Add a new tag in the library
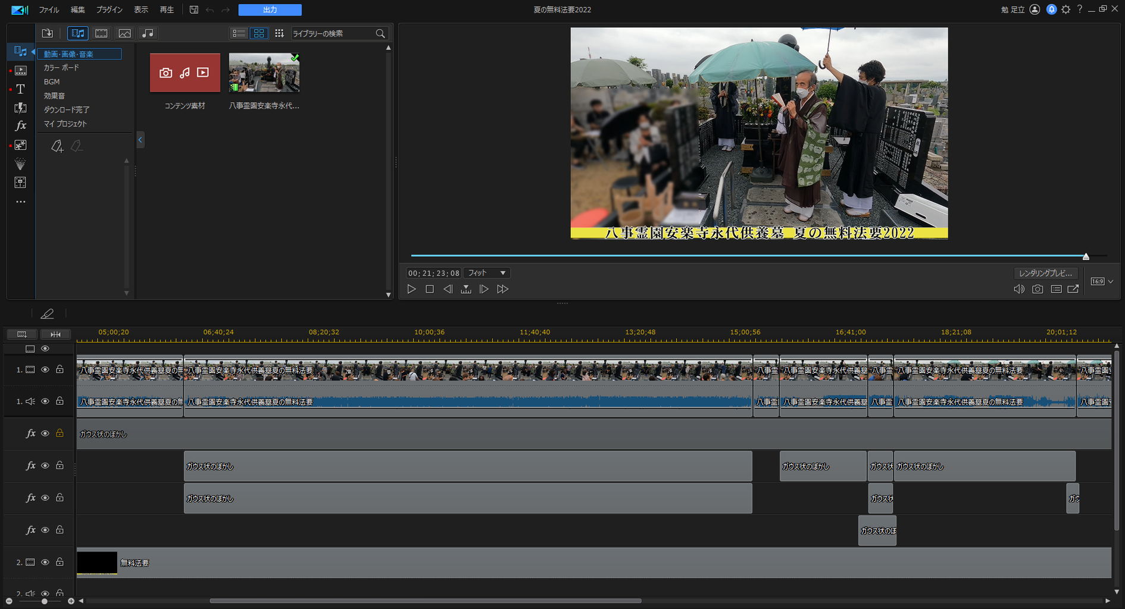 pos(57,146)
